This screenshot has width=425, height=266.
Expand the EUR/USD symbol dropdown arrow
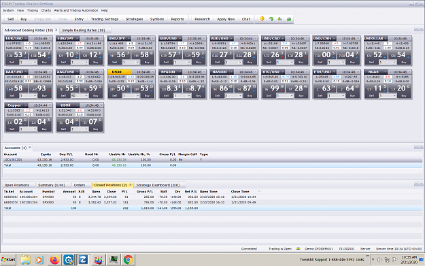click(26, 39)
